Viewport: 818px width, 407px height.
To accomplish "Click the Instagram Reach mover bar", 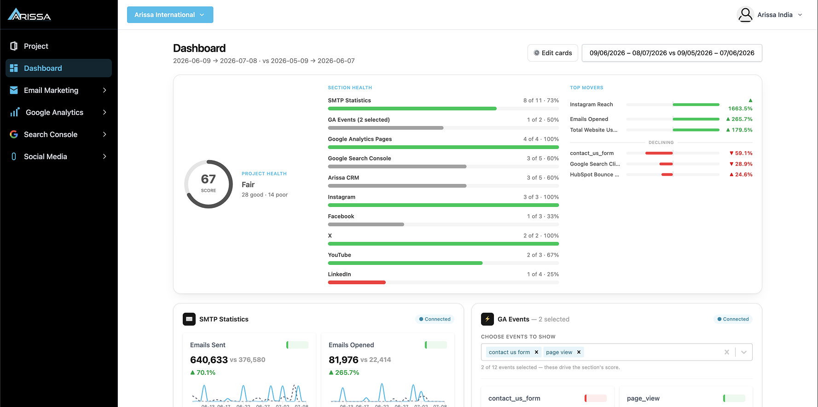I will pos(673,104).
